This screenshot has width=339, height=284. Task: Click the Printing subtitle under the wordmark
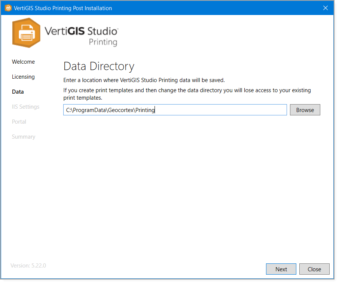[103, 42]
